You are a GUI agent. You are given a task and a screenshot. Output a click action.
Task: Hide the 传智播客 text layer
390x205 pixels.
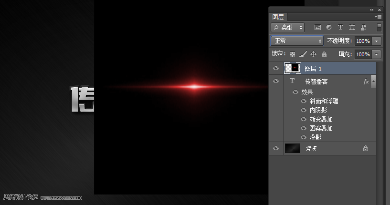pos(276,81)
